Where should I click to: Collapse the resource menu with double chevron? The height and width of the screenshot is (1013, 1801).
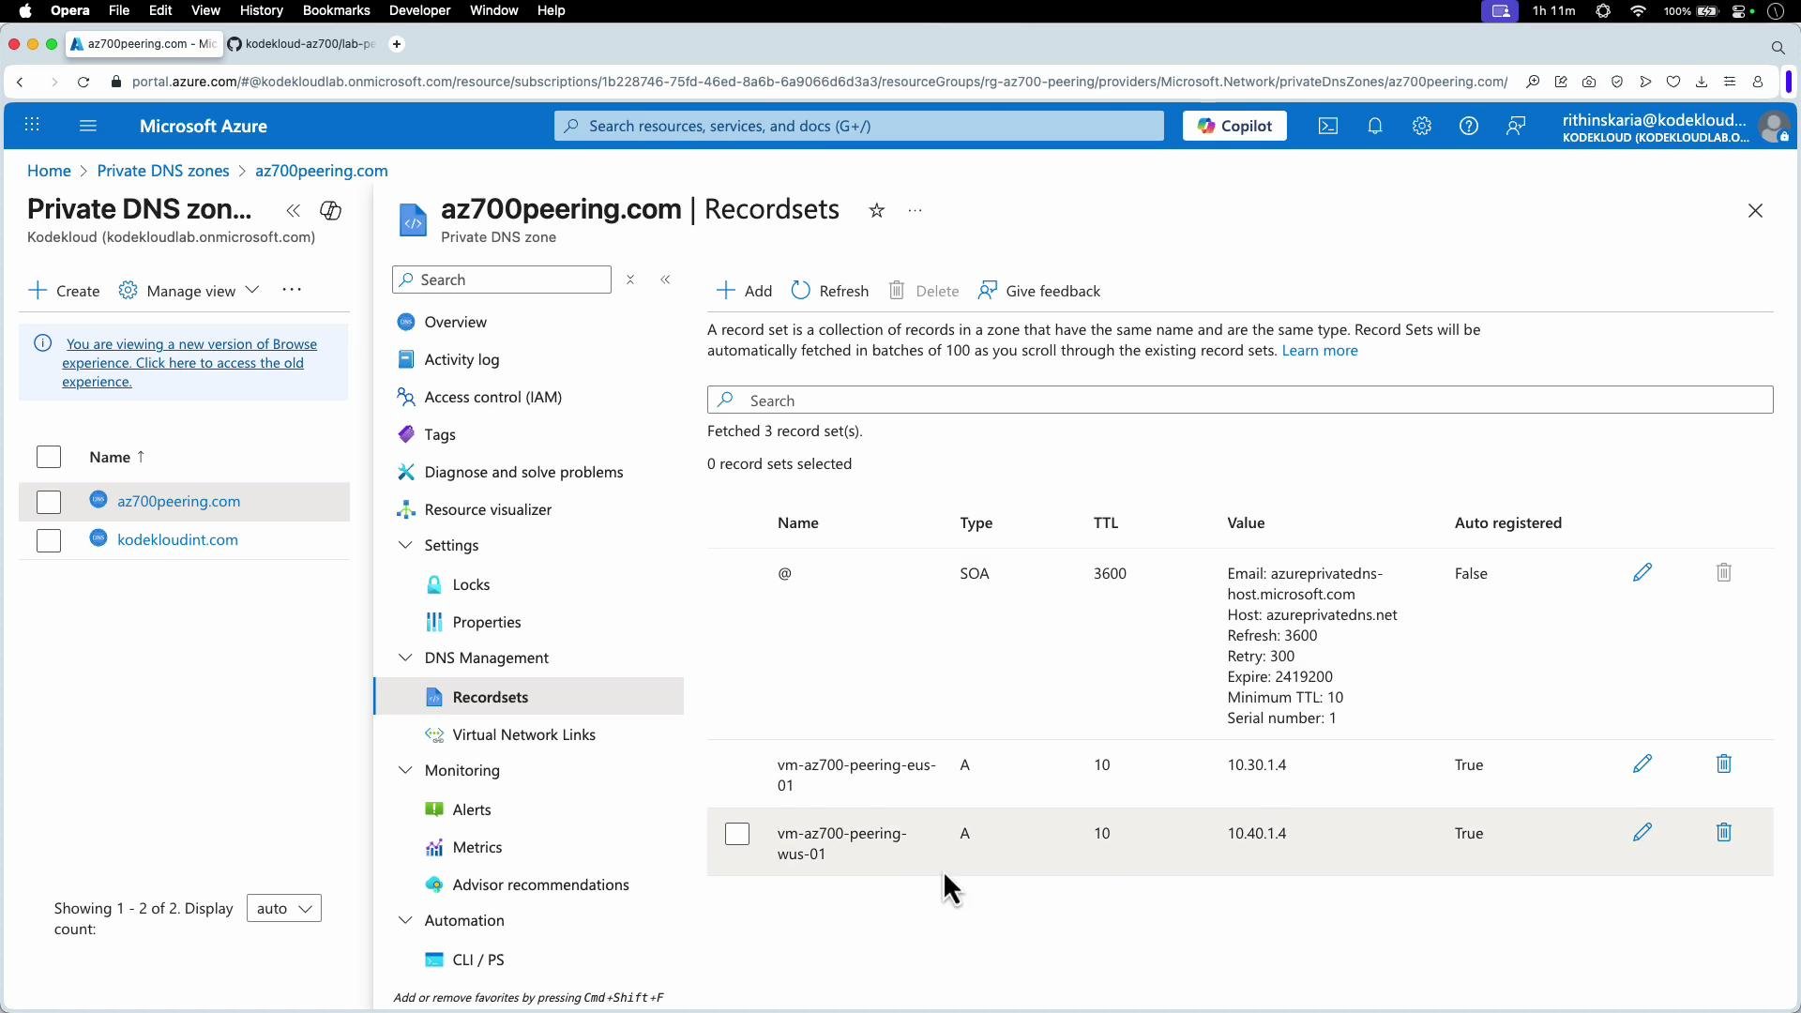coord(665,280)
